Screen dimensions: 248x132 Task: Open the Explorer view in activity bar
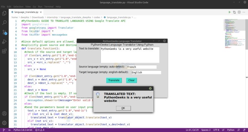pyautogui.click(x=4, y=13)
